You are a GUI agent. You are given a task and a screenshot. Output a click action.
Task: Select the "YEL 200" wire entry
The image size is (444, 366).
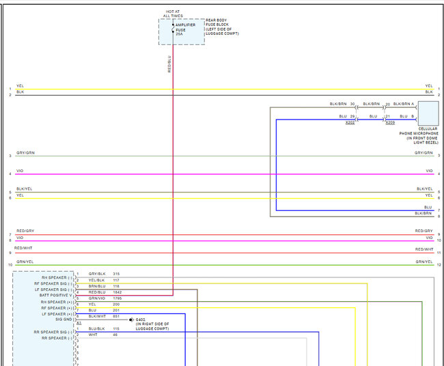point(104,305)
